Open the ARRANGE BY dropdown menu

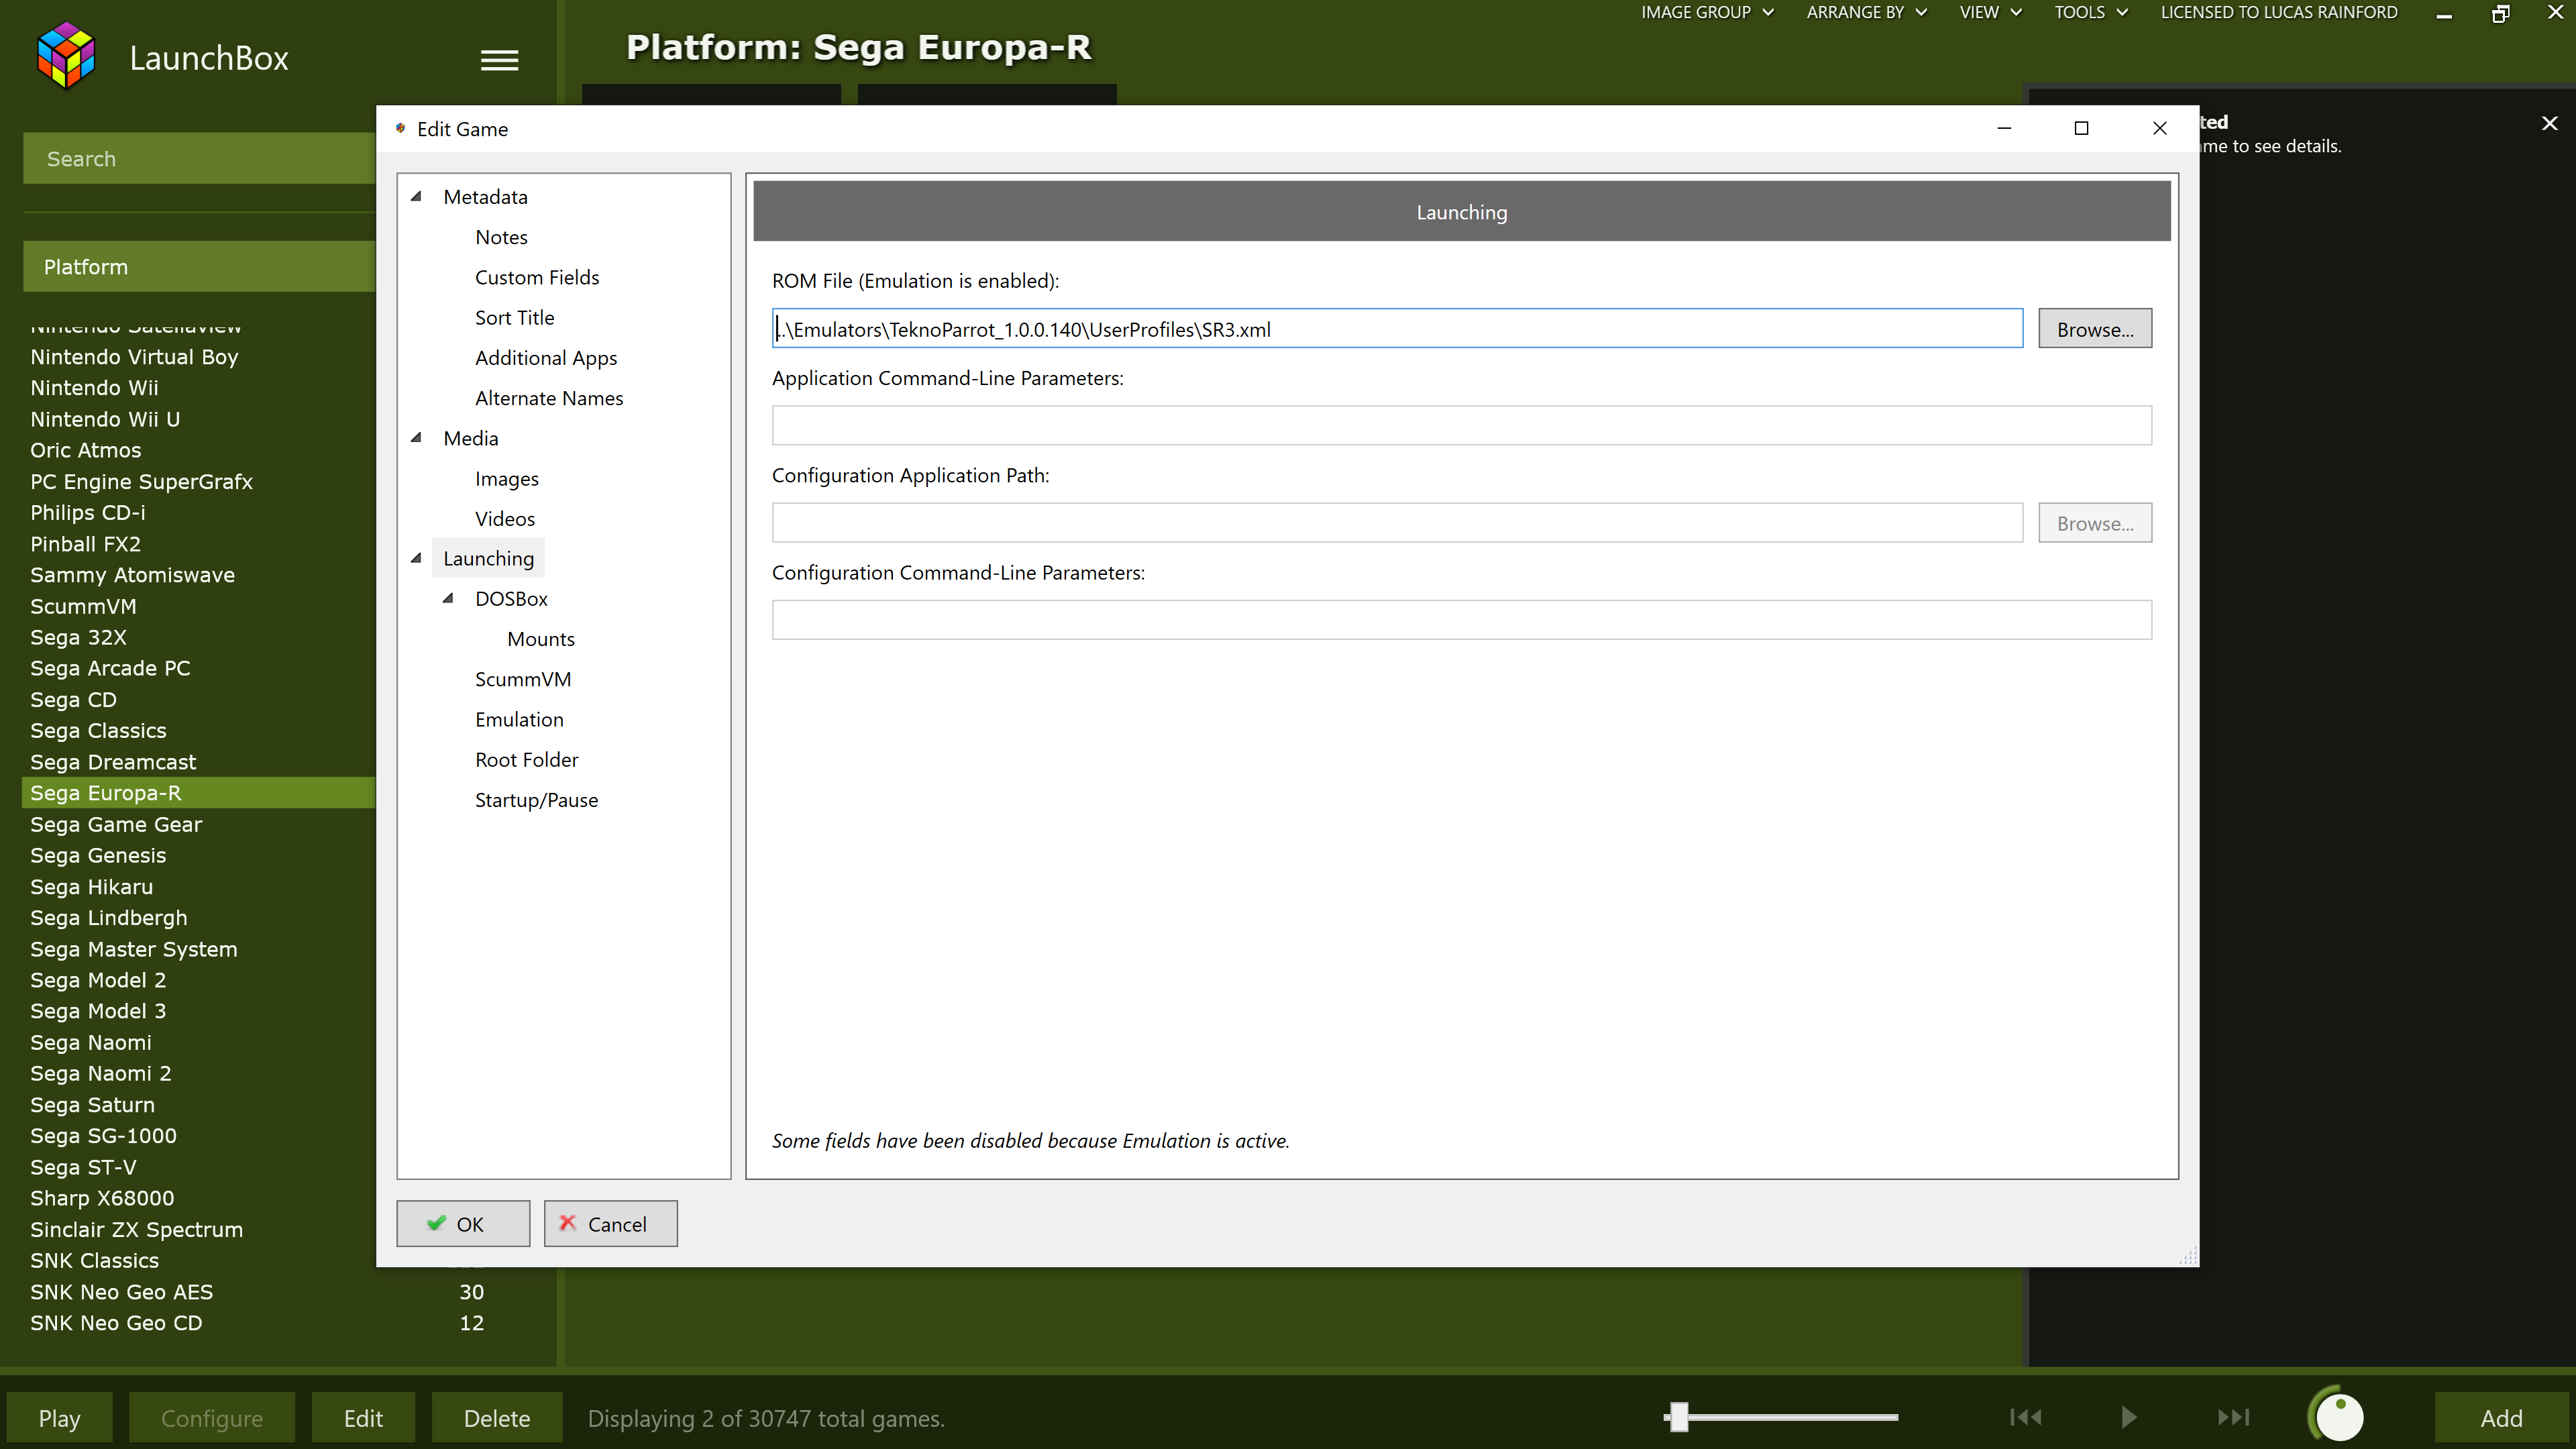pos(1866,12)
